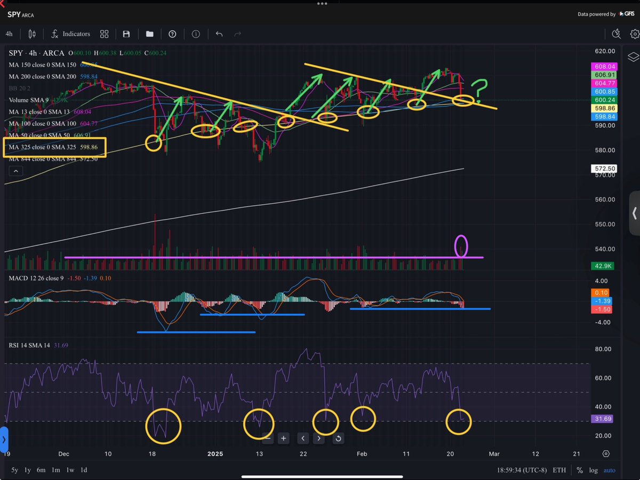The width and height of the screenshot is (640, 480).
Task: Select MA 325 indicator legend
Action: 53,147
